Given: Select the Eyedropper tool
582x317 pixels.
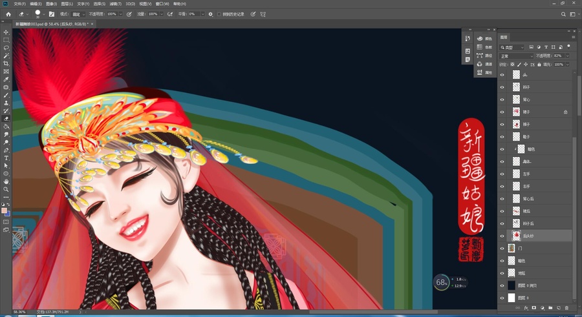Looking at the screenshot, I should point(6,79).
